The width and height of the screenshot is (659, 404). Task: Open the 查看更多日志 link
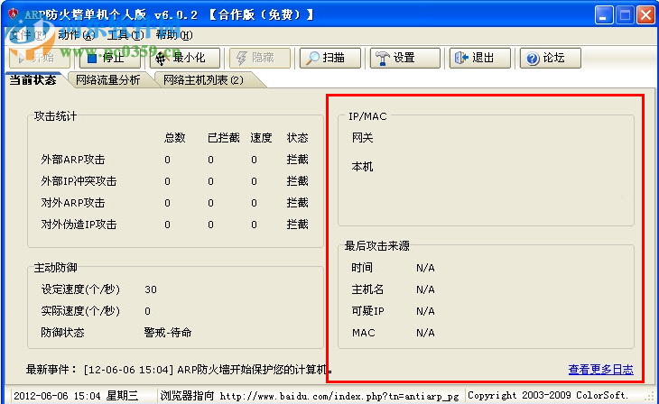pos(600,370)
